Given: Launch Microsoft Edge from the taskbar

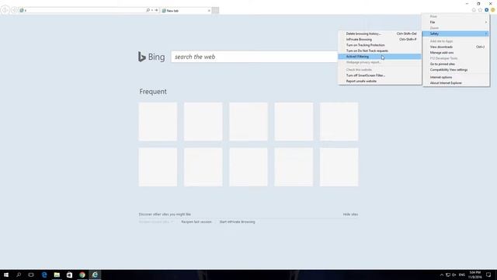Looking at the screenshot, I should pos(44,275).
